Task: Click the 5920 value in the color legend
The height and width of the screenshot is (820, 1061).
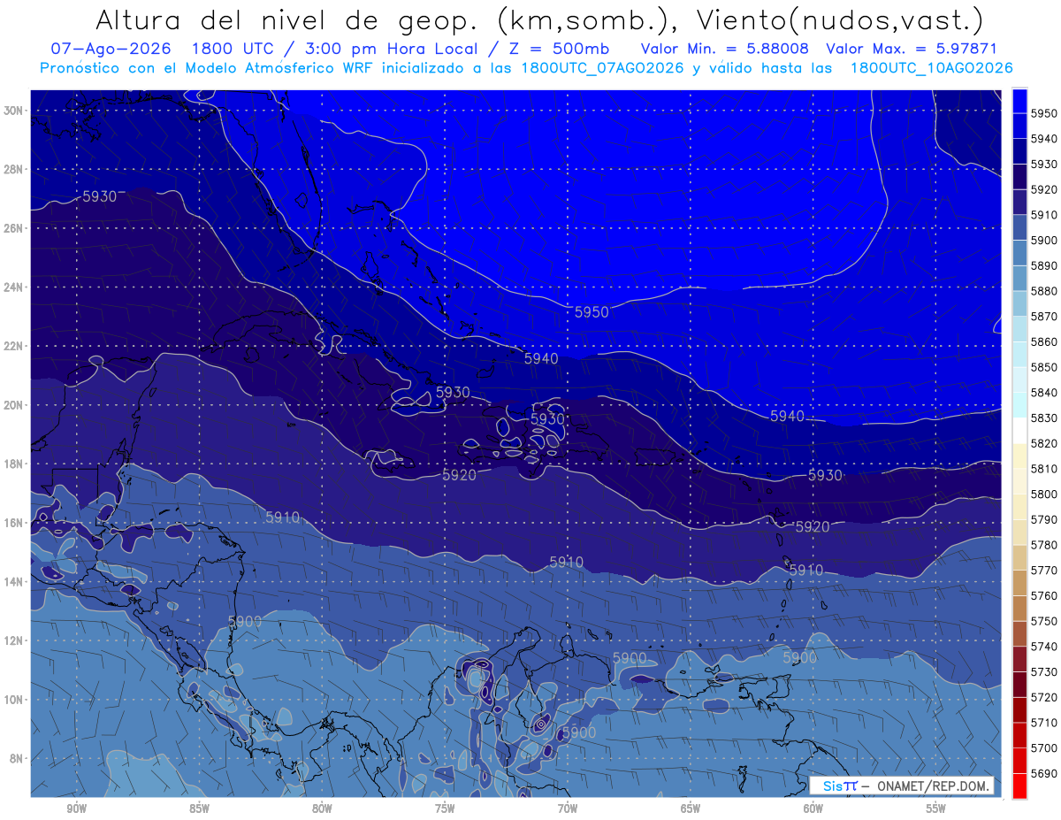Action: (x=1043, y=189)
